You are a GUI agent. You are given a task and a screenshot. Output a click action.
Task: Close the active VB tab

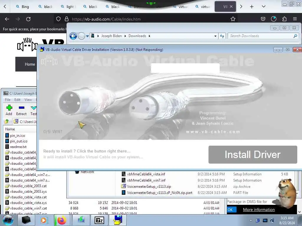tap(231, 6)
